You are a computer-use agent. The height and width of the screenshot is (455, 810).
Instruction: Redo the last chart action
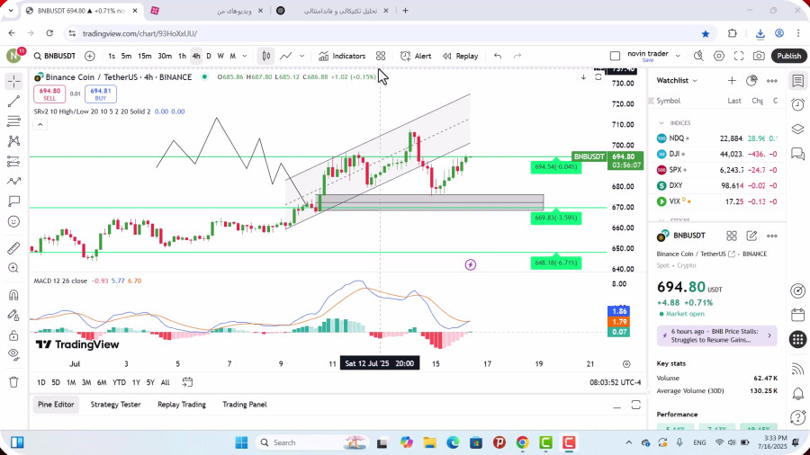[x=517, y=56]
